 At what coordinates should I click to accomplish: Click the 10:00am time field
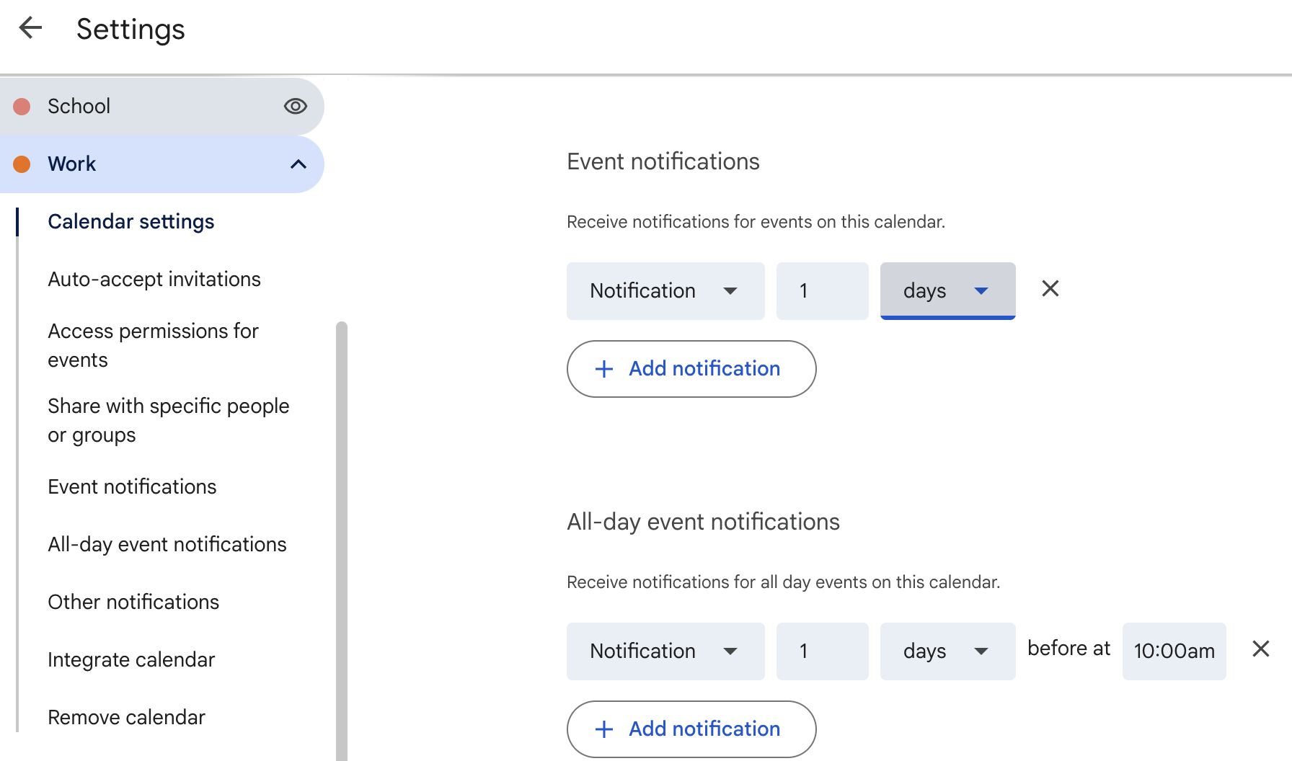(x=1174, y=651)
